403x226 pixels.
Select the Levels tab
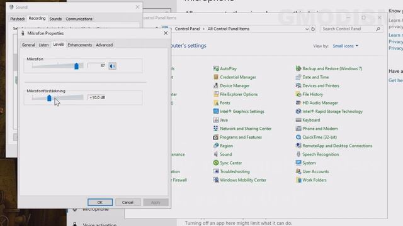pyautogui.click(x=59, y=45)
